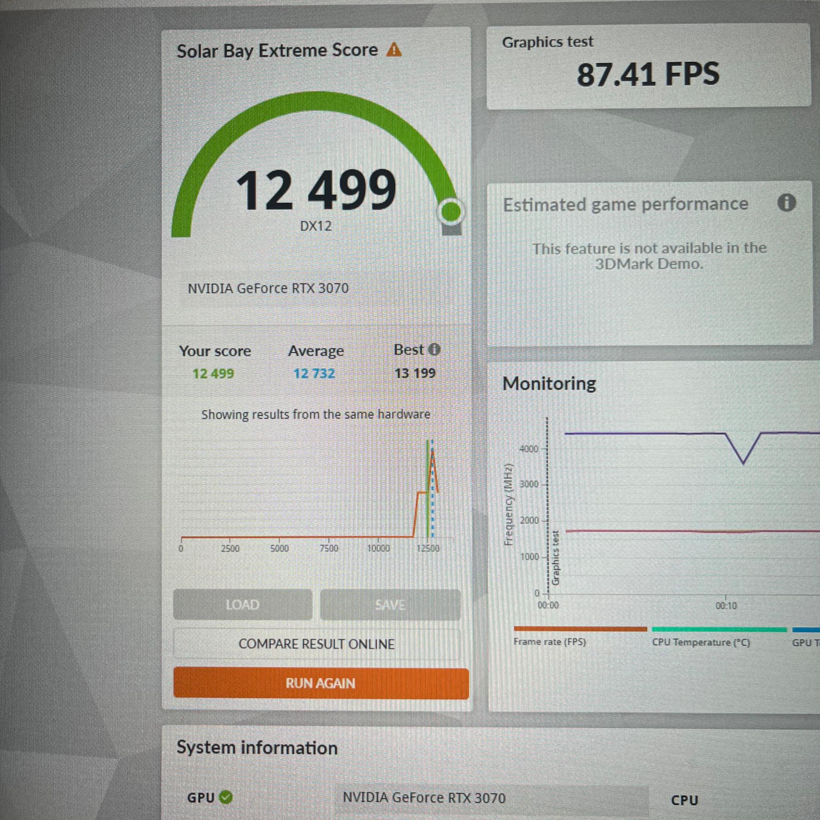Click the GPU field NVIDIA GeForce RTX 3070
The height and width of the screenshot is (820, 820).
click(492, 798)
